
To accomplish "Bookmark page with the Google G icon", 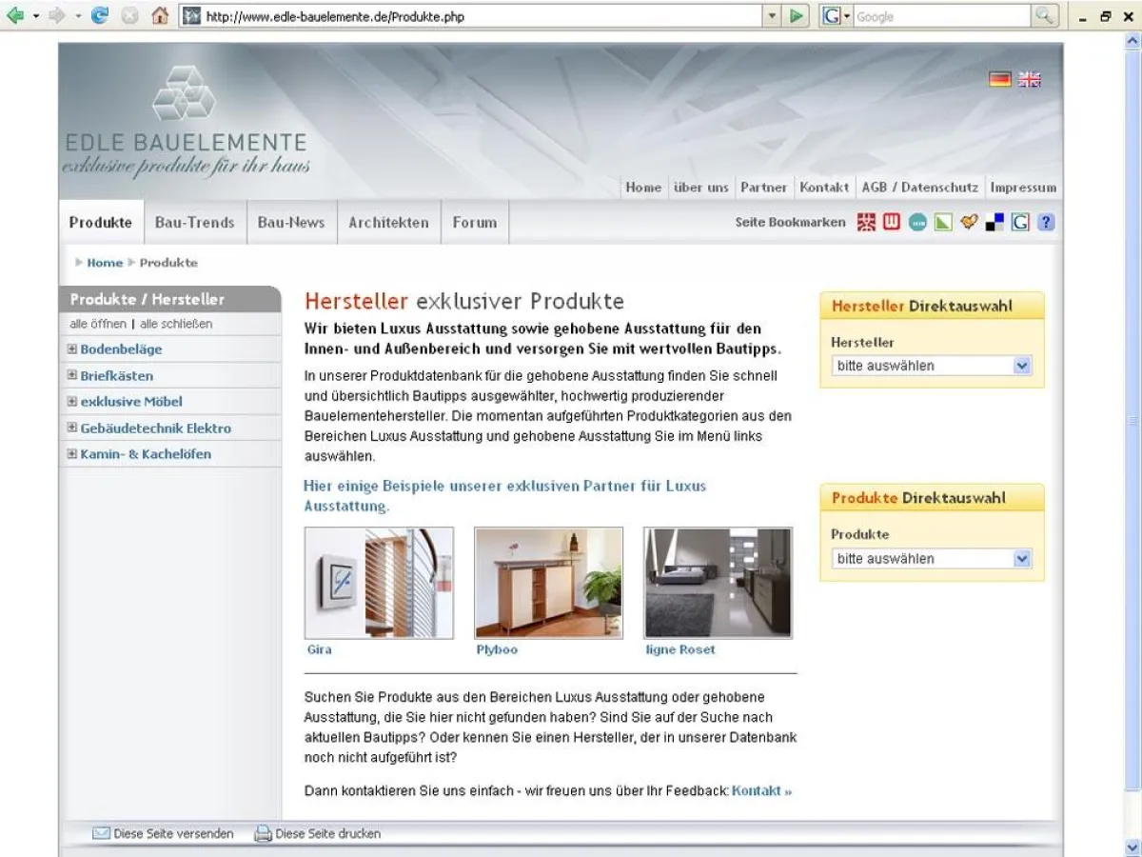I will [x=1020, y=223].
